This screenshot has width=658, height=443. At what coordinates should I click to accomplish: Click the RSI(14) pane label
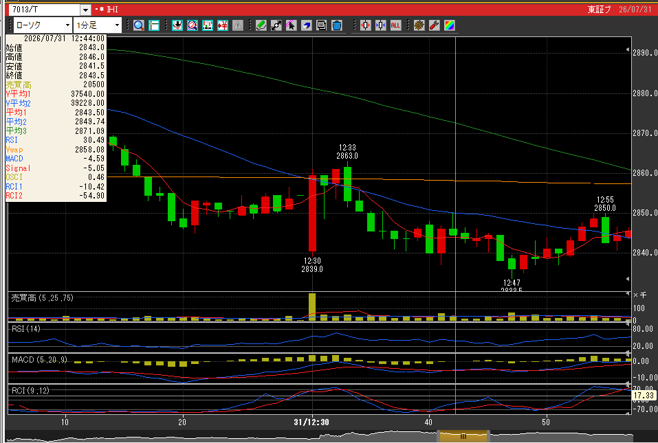[26, 329]
